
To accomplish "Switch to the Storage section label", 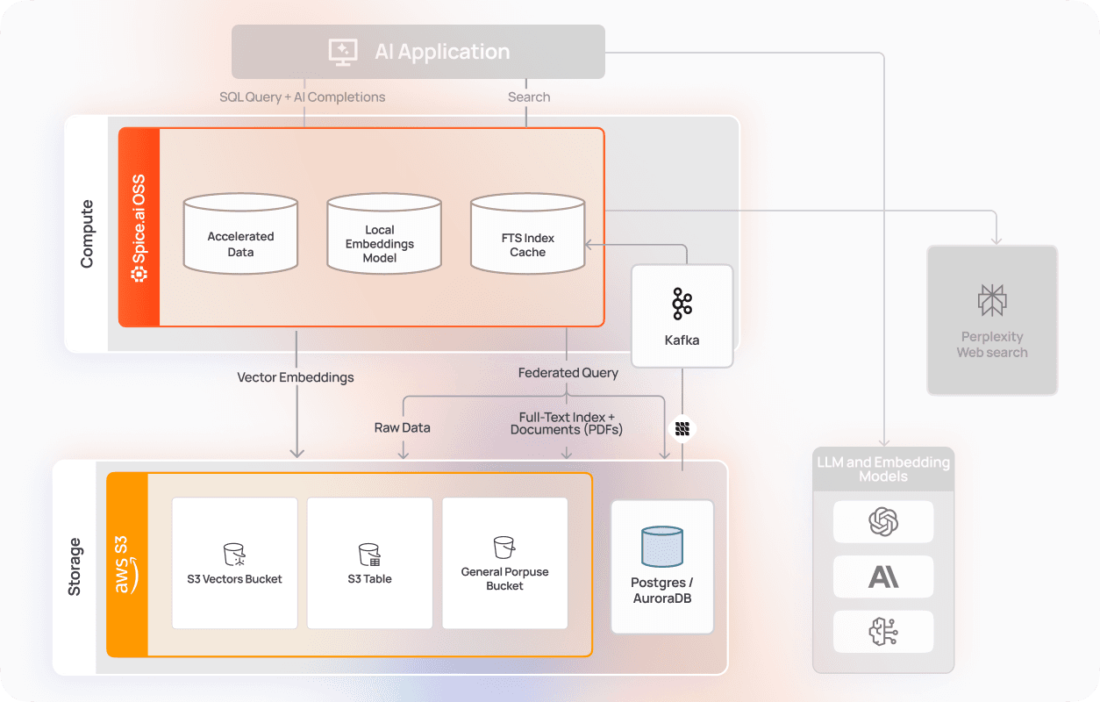I will point(75,565).
